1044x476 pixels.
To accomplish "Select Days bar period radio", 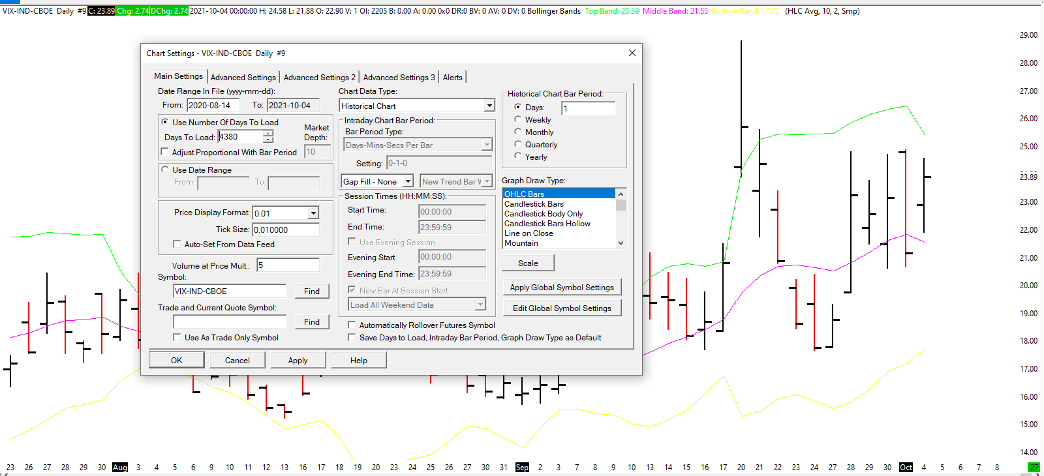I will pyautogui.click(x=518, y=107).
